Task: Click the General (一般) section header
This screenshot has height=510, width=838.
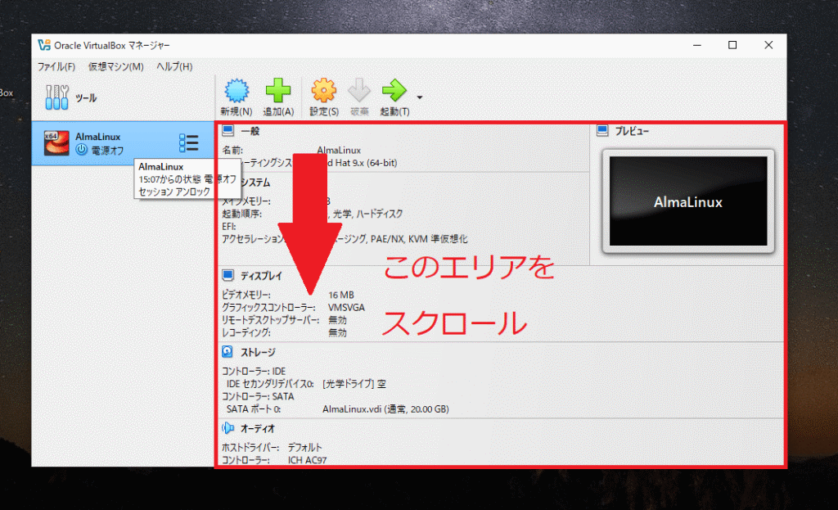Action: pyautogui.click(x=250, y=131)
